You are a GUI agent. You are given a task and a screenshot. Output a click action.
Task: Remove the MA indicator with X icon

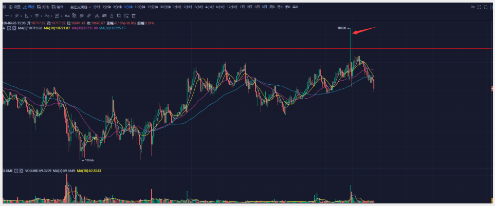(x=14, y=28)
